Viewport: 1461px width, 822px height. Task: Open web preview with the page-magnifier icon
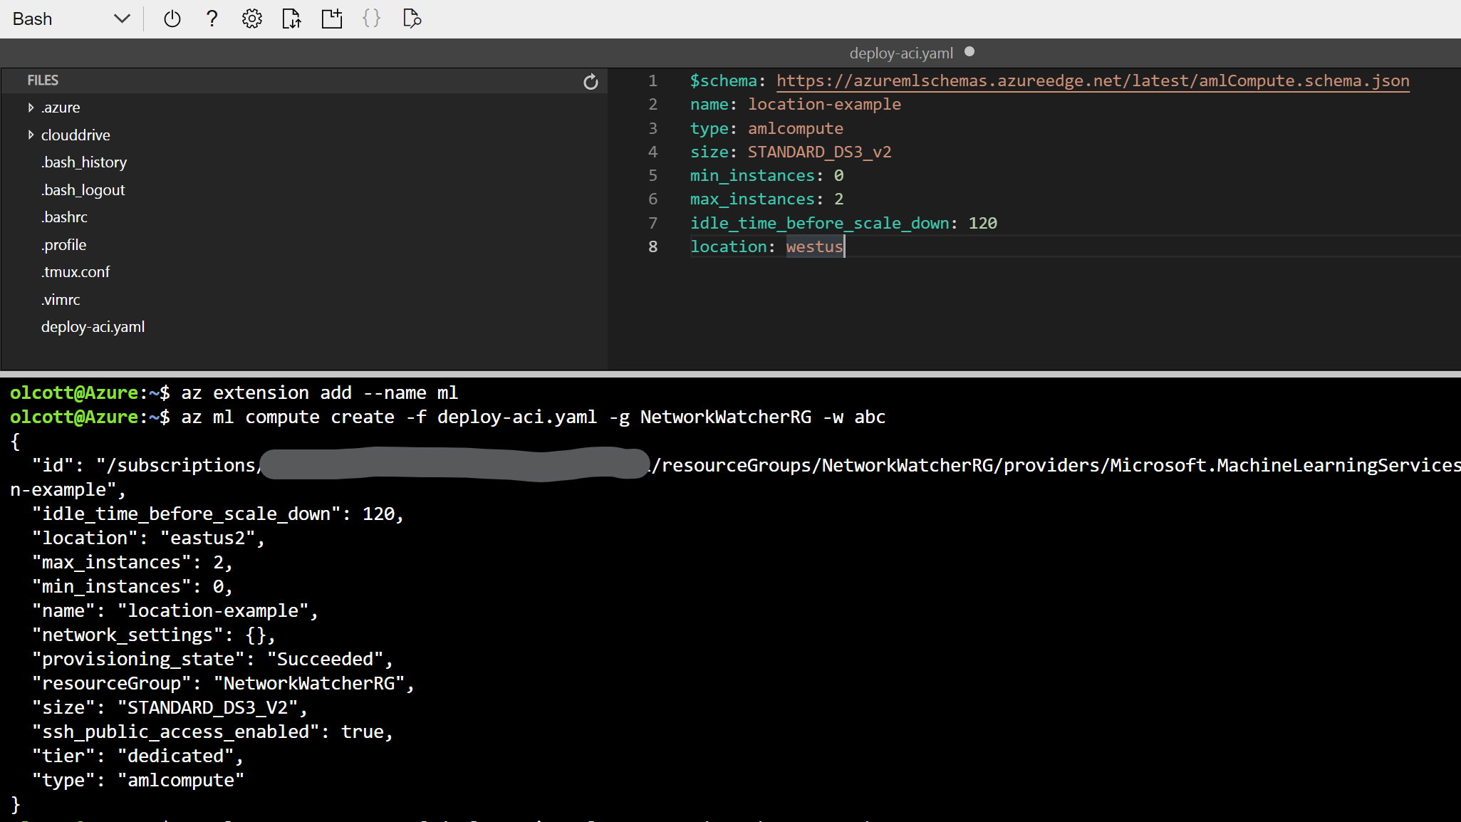412,19
